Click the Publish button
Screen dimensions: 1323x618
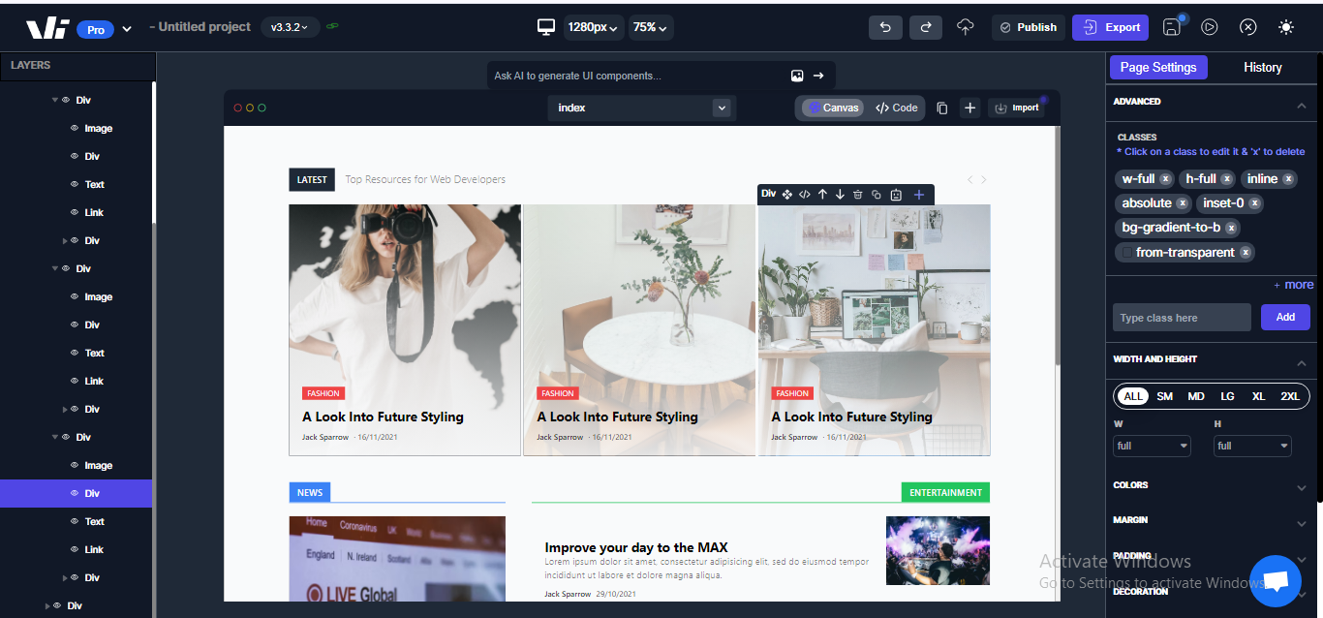(1028, 27)
